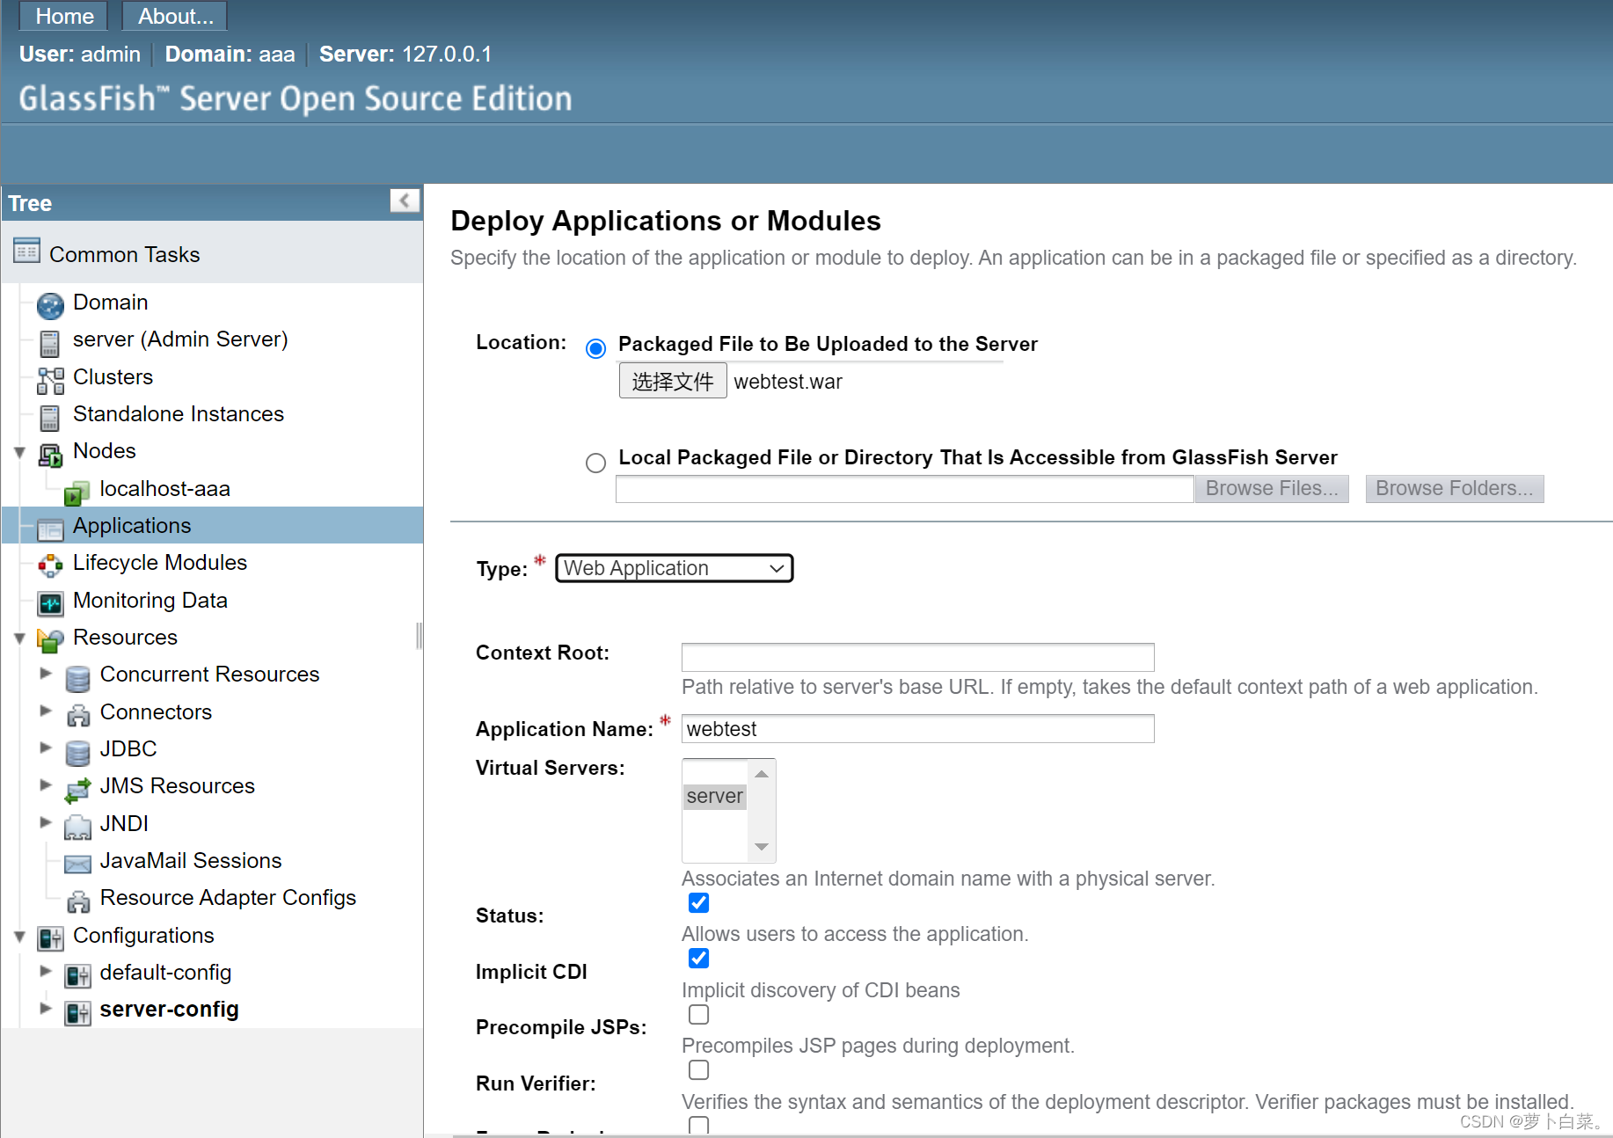This screenshot has width=1613, height=1138.
Task: Expand the server-config branch
Action: 46,1008
